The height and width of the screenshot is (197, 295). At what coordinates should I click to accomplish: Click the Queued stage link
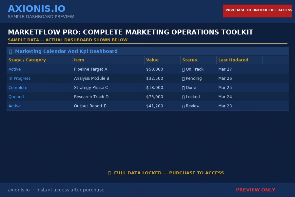coord(16,97)
